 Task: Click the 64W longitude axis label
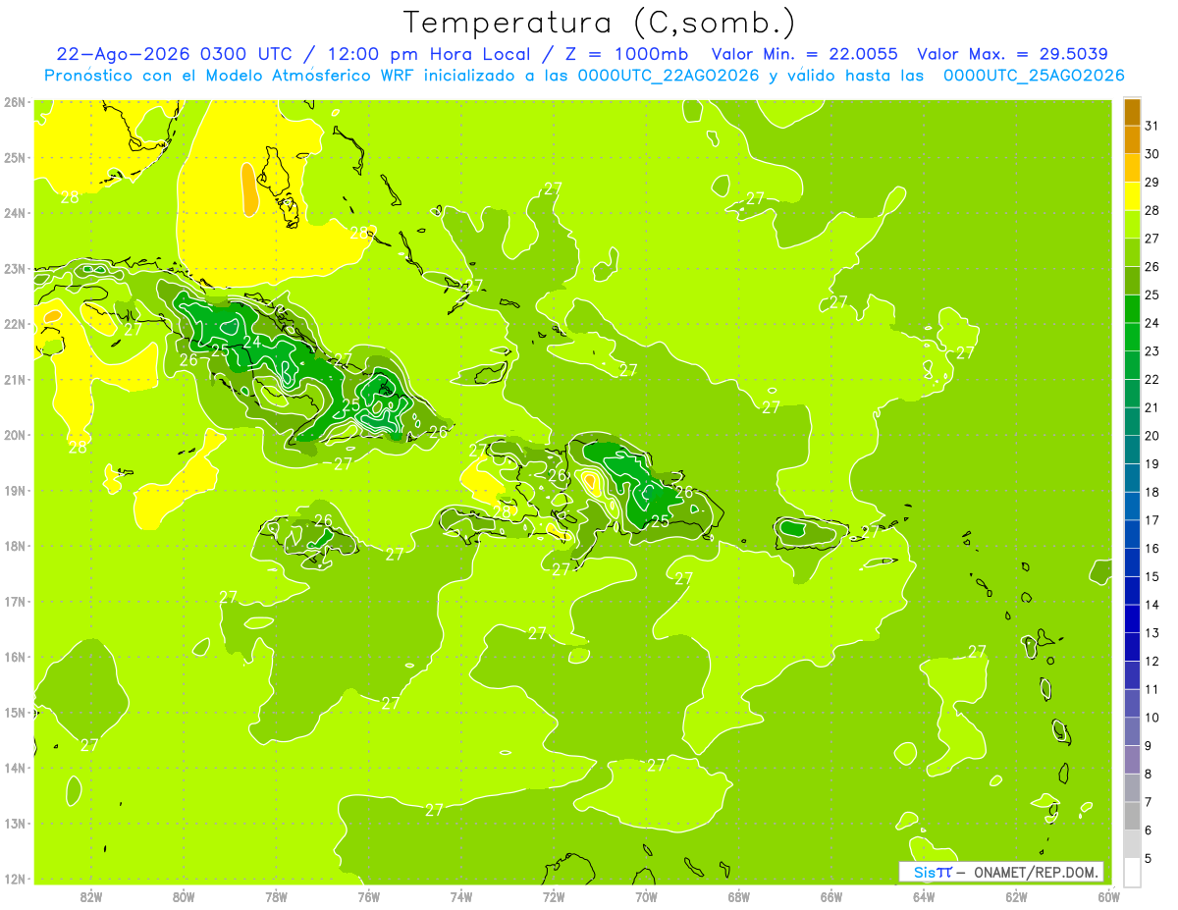924,896
